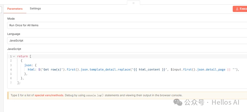The height and width of the screenshot is (112, 247).
Task: Select line number 7 in the gutter
Action: [11, 83]
